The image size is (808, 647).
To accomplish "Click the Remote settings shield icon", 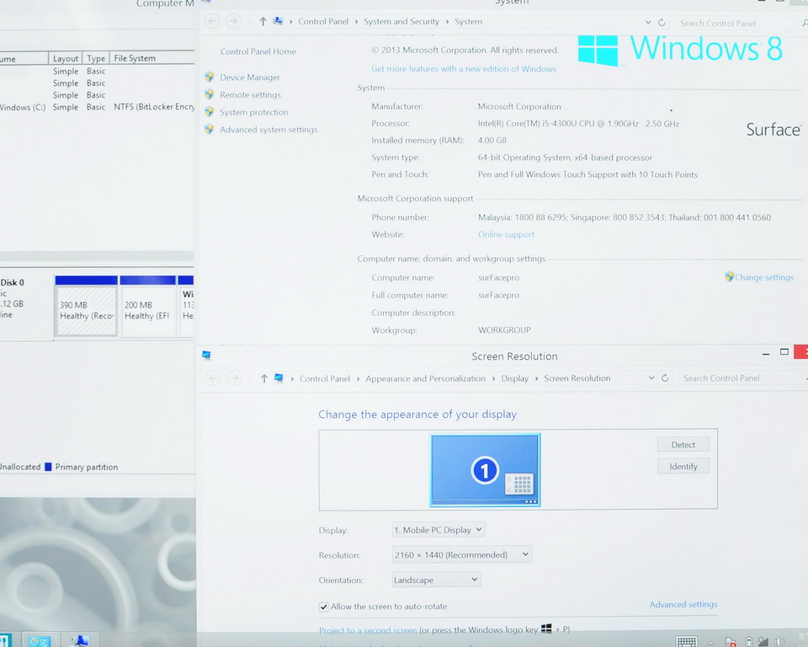I will click(210, 94).
